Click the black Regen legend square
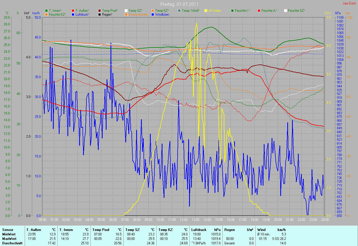The width and height of the screenshot is (358, 246). point(100,14)
